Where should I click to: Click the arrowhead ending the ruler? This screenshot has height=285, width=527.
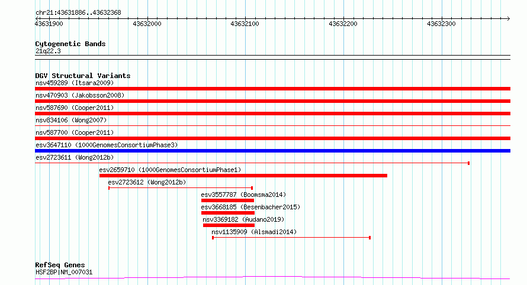[x=508, y=18]
